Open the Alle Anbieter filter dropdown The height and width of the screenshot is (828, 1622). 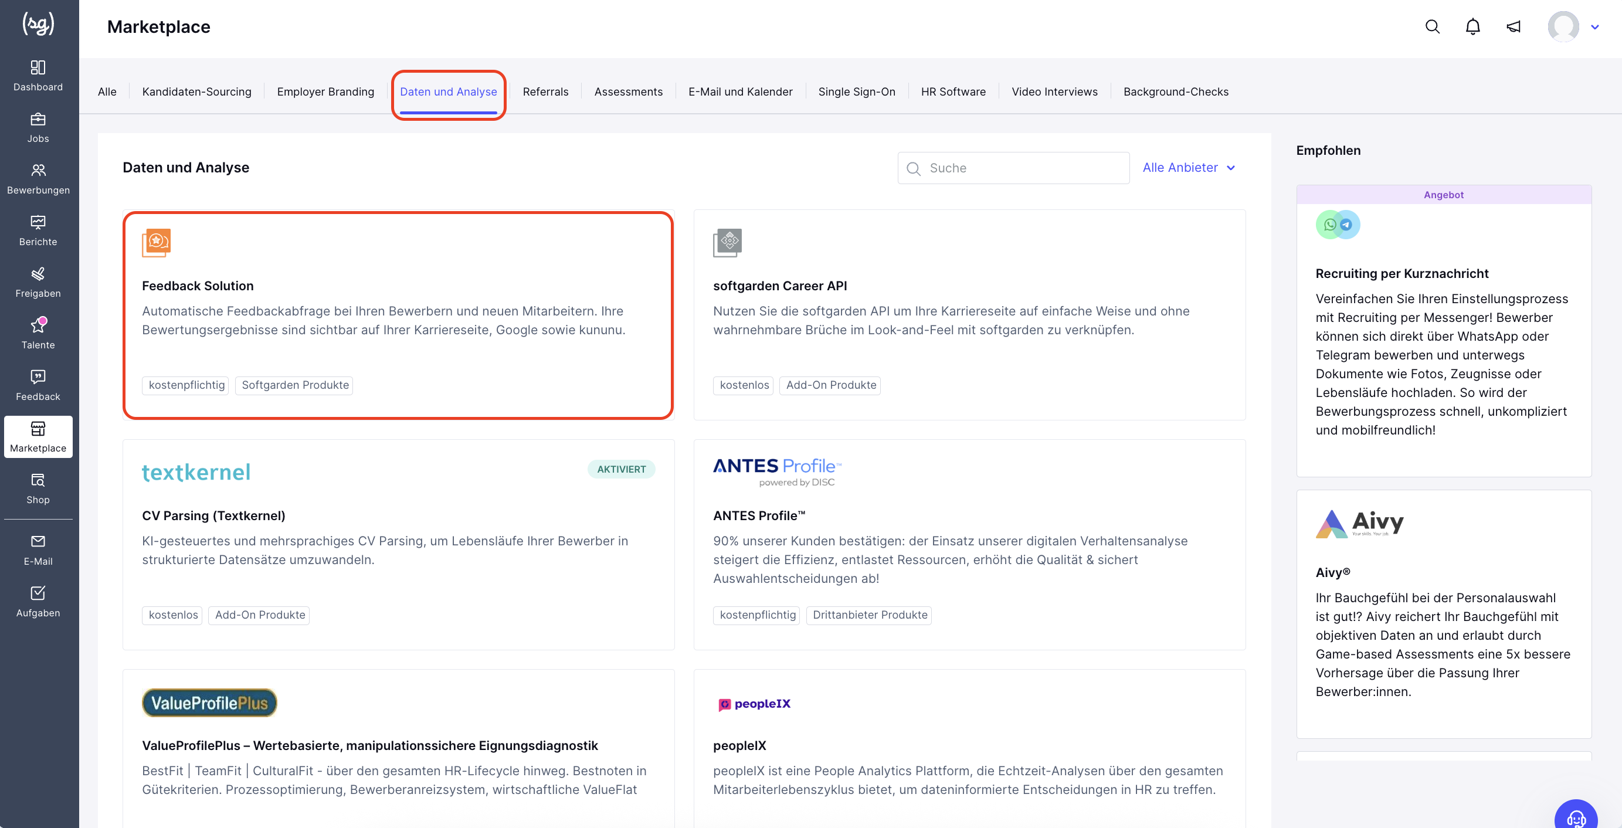pyautogui.click(x=1189, y=168)
